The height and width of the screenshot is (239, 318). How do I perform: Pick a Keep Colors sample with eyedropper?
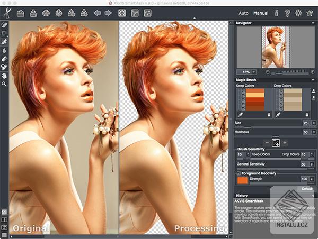point(240,115)
